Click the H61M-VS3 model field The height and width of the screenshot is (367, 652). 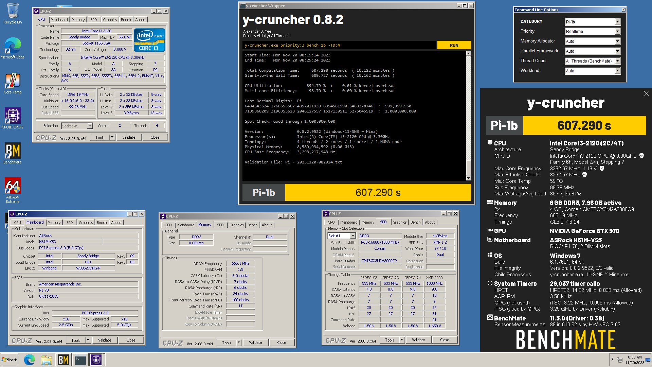click(70, 242)
